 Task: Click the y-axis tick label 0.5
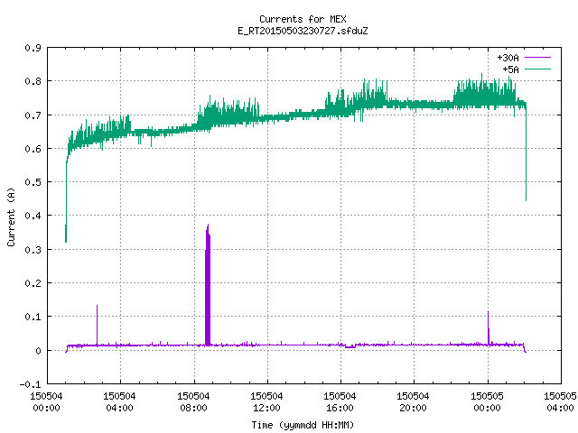(33, 182)
